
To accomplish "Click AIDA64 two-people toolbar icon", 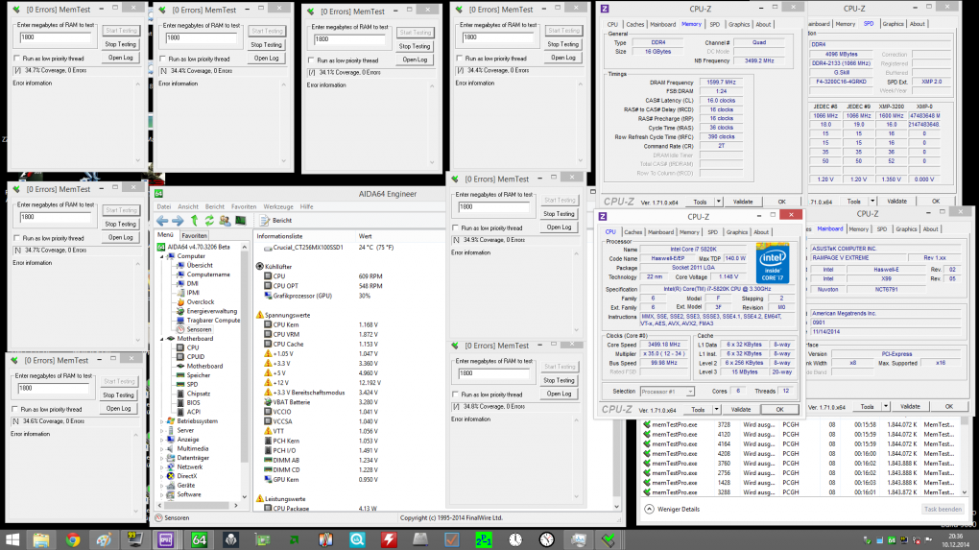I will 225,221.
